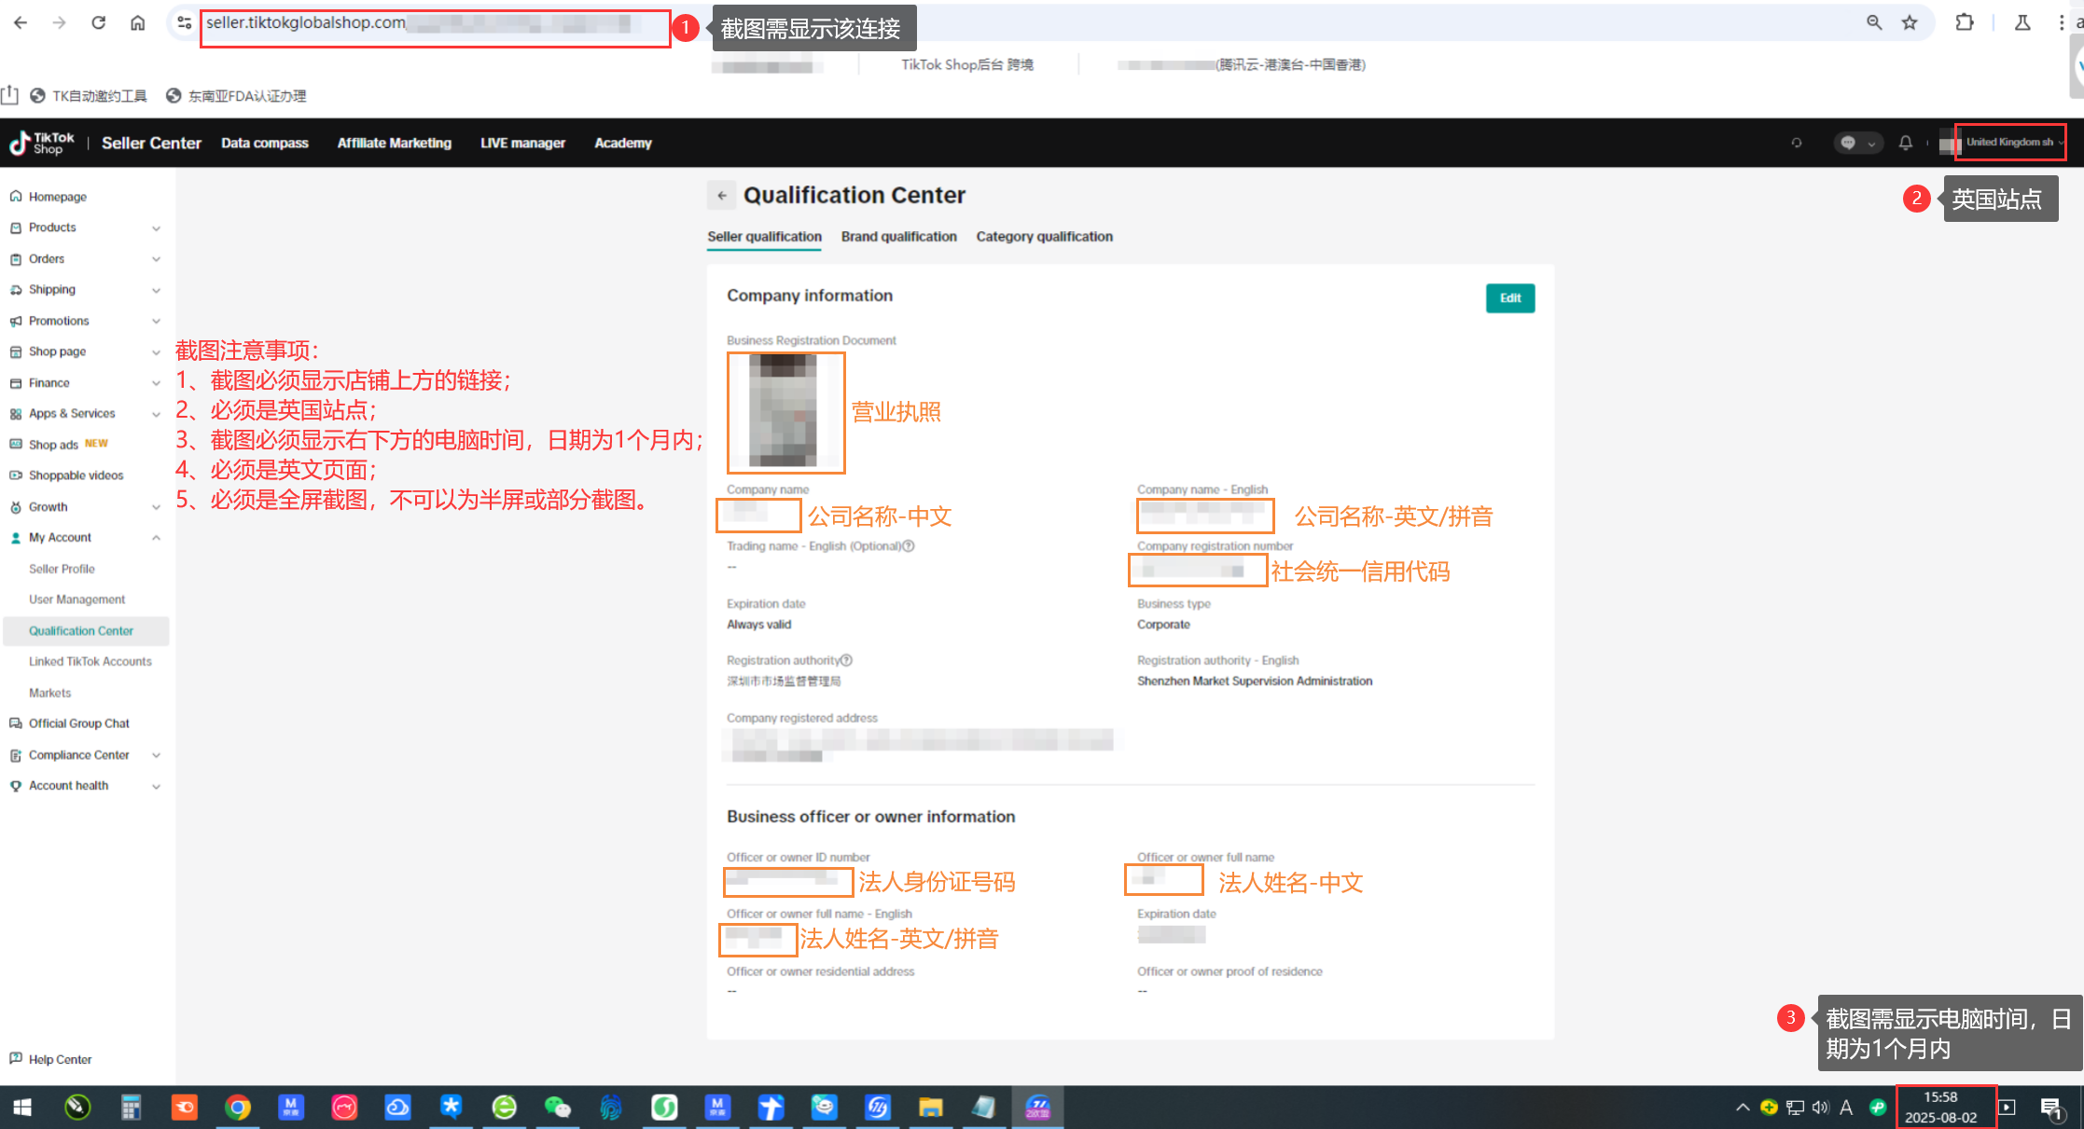Viewport: 2084px width, 1129px height.
Task: Switch to the Brand qualification tab
Action: coord(898,237)
